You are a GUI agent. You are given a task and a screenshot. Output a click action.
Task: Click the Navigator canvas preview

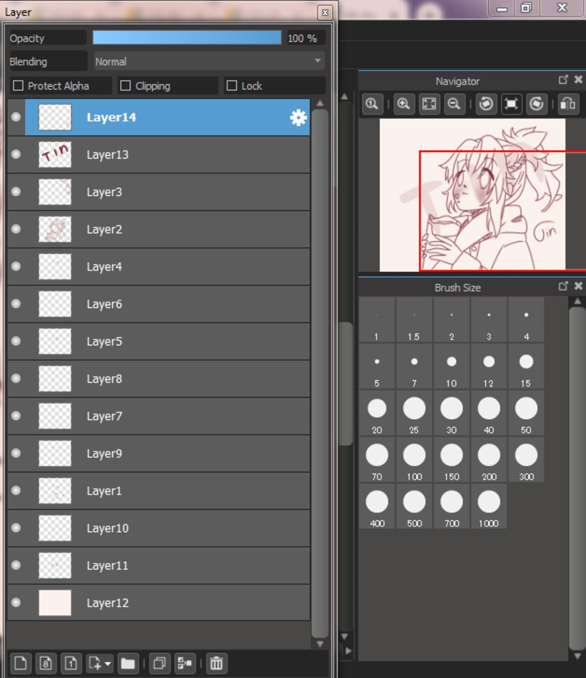coord(472,195)
